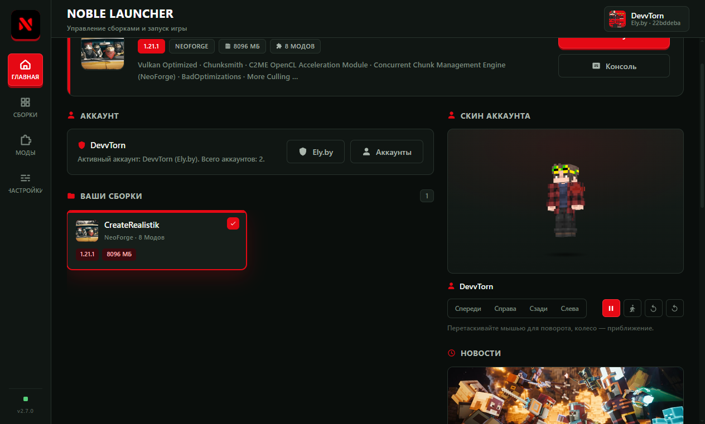Click the "NeoForge · 8 Модов" subtitle
Viewport: 705px width, 424px height.
(x=134, y=237)
